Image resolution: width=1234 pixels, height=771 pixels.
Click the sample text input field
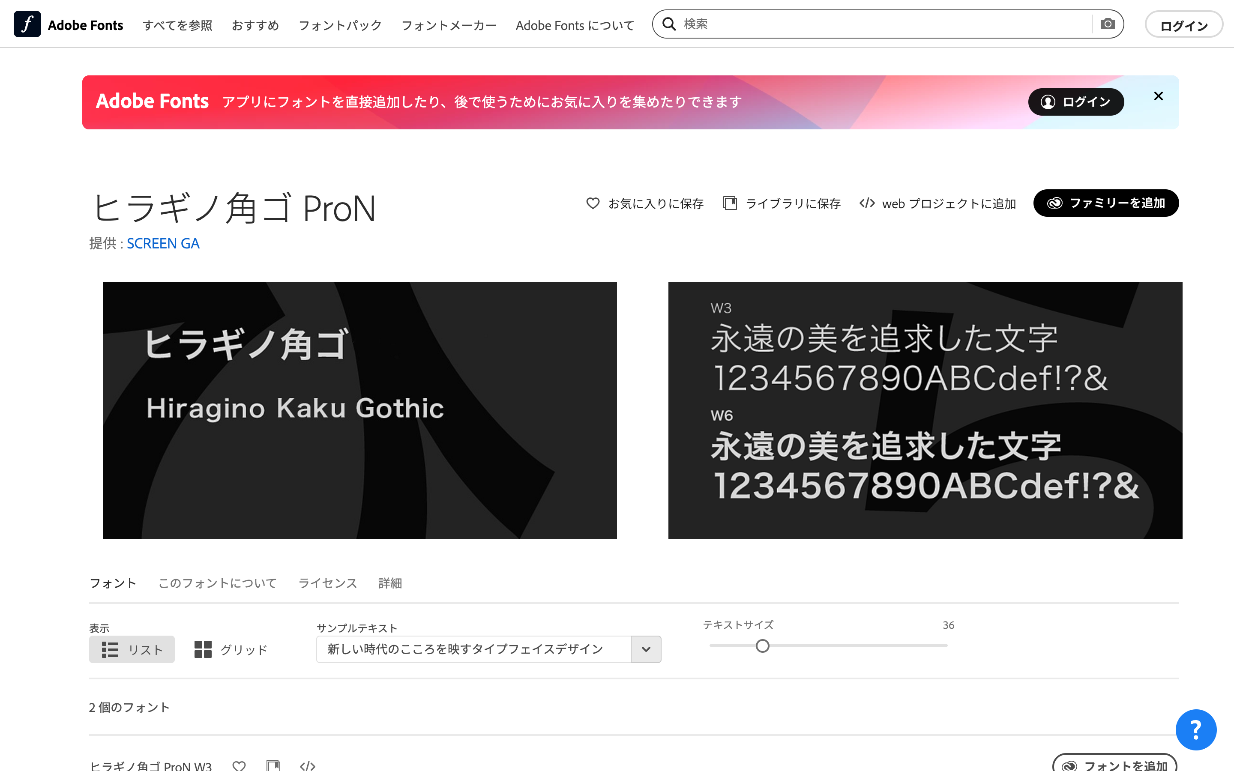tap(474, 649)
